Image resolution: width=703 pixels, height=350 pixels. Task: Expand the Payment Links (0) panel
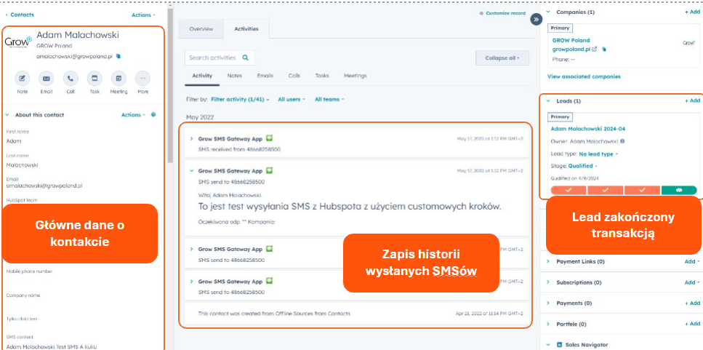coord(548,261)
